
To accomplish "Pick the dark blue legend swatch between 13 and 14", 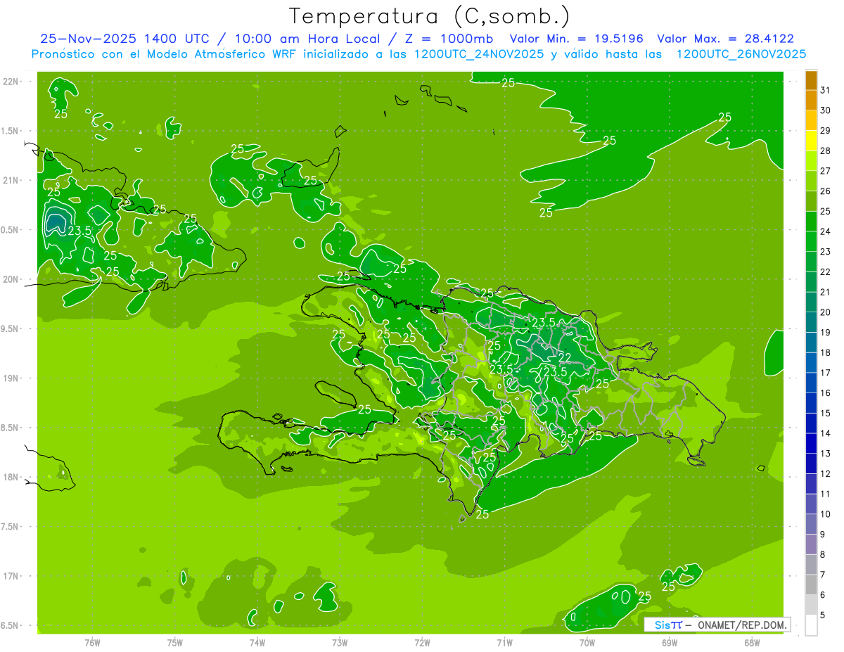I will pos(811,444).
